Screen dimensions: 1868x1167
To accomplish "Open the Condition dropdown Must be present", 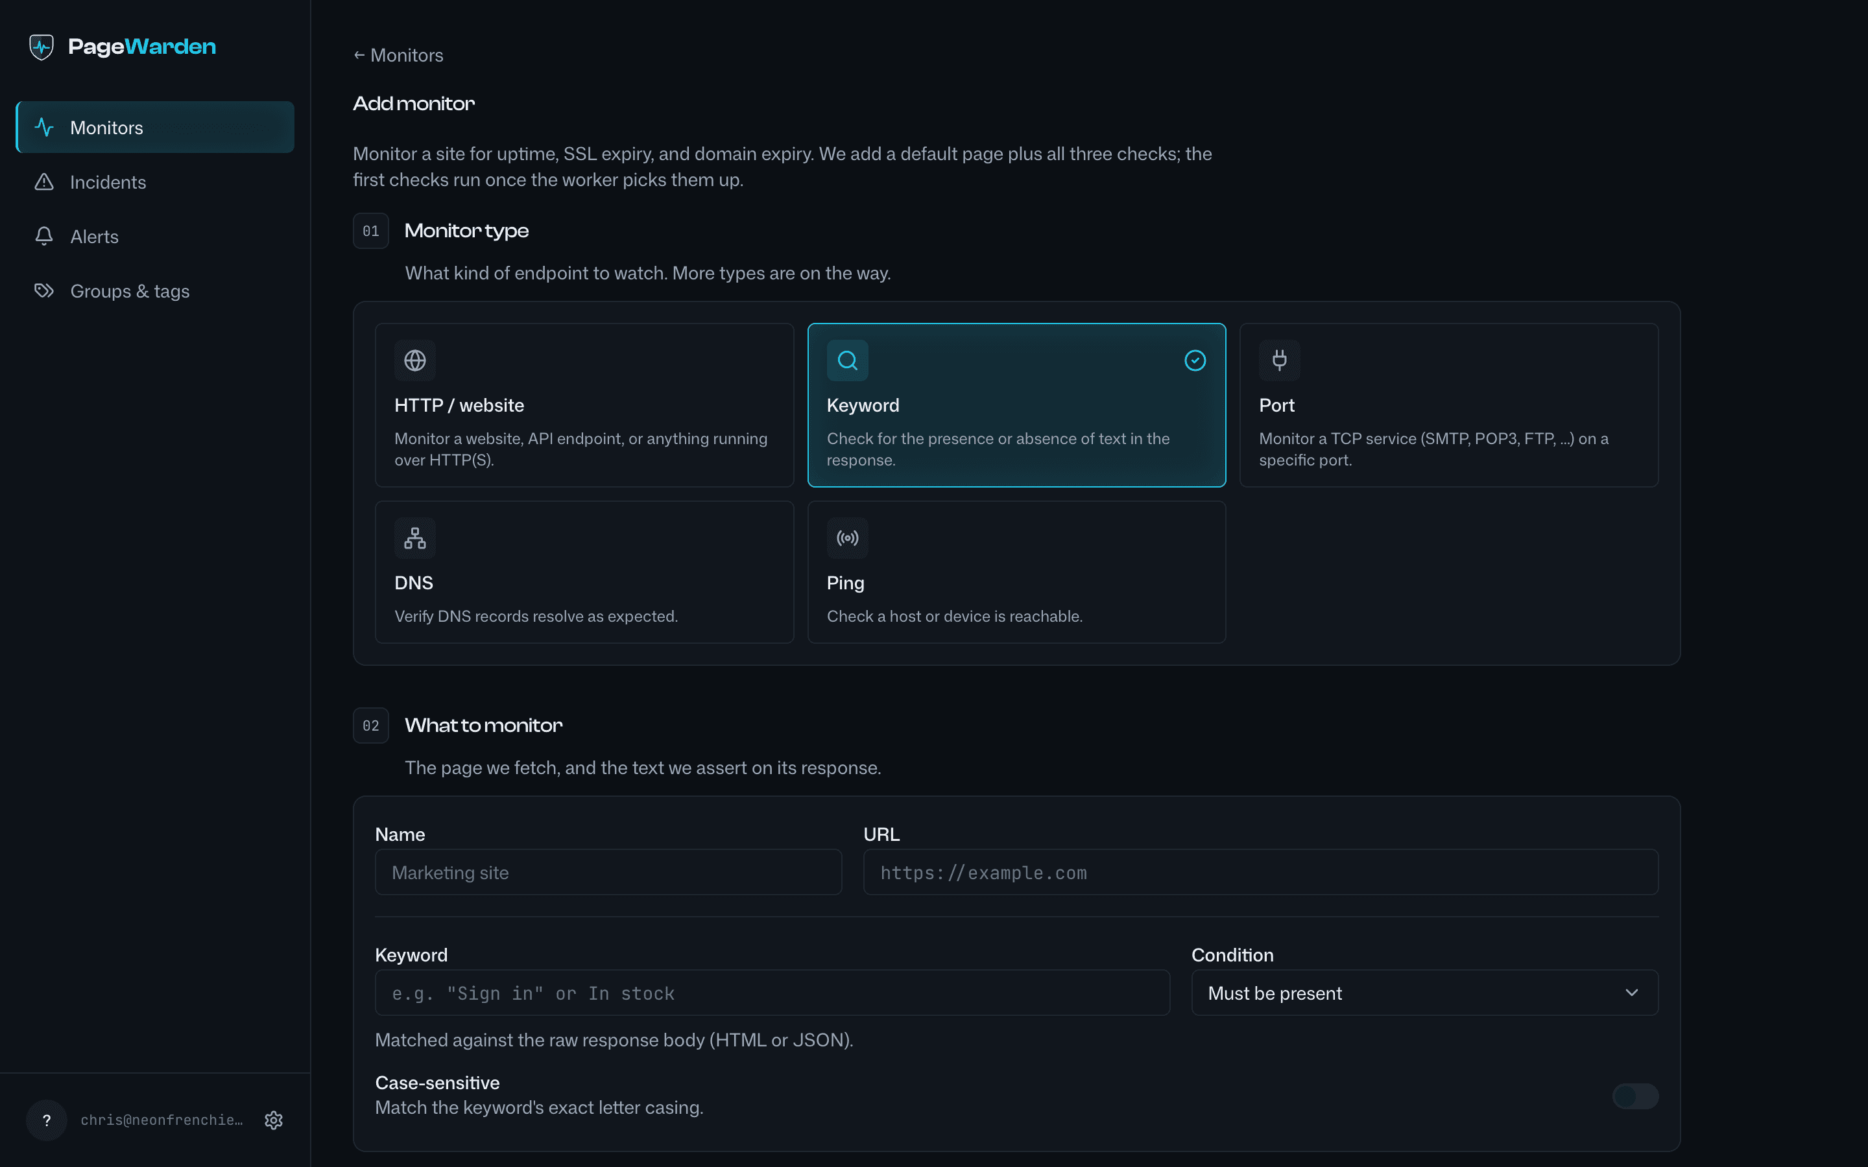I will coord(1424,993).
